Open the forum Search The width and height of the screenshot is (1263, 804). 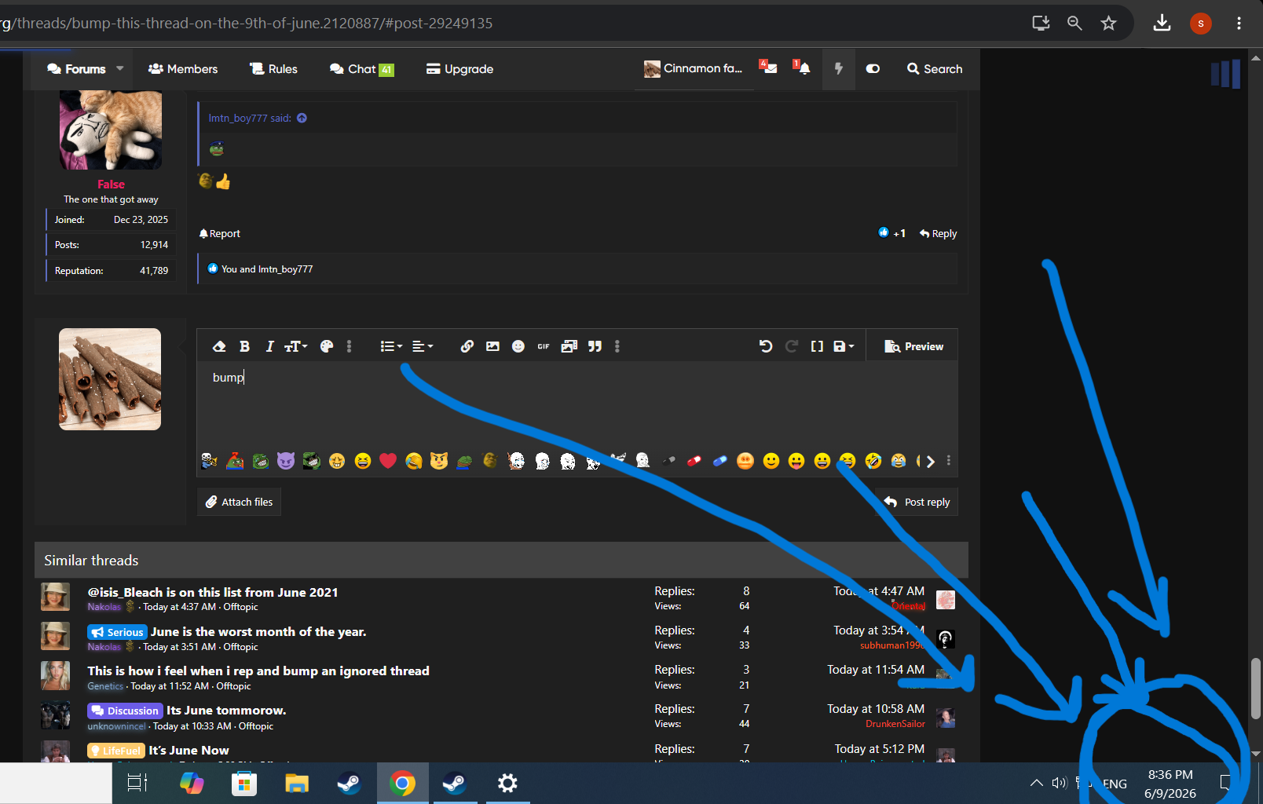click(935, 69)
